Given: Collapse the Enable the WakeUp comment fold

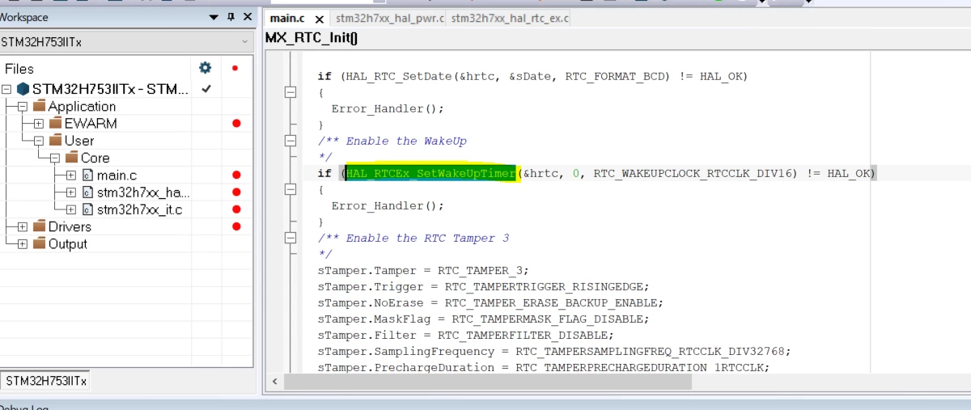Looking at the screenshot, I should 290,141.
